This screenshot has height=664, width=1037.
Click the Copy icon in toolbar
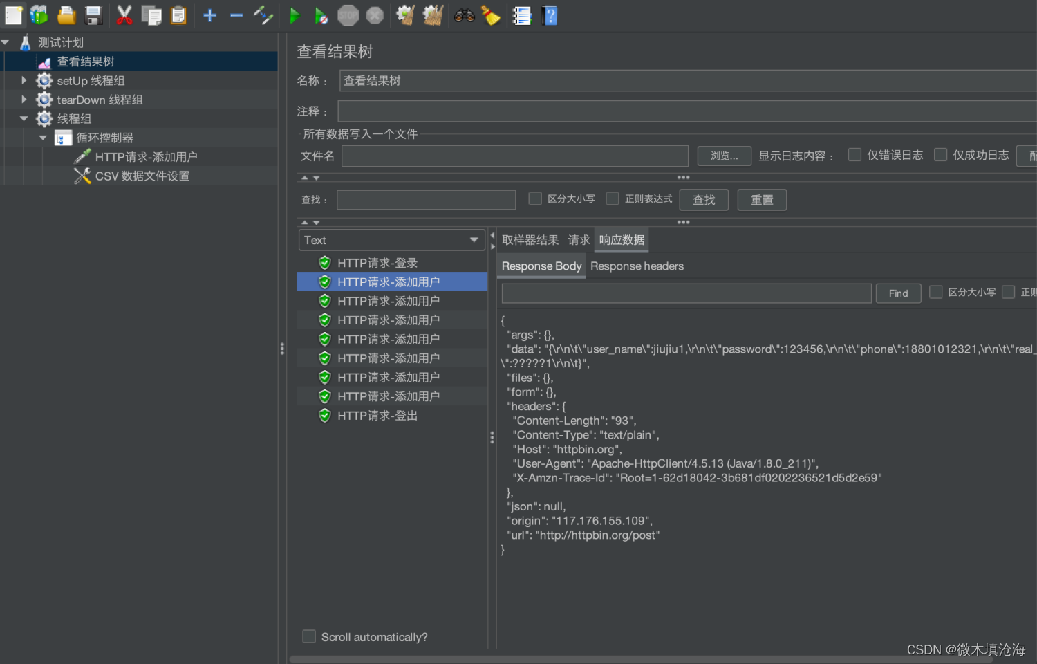click(x=151, y=15)
